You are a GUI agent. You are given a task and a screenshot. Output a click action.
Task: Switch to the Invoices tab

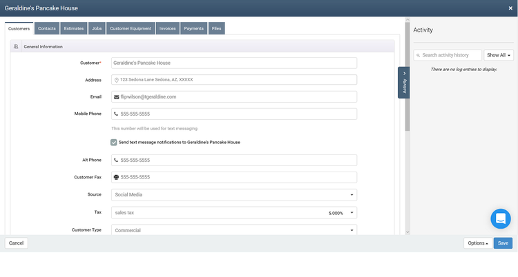click(x=168, y=28)
